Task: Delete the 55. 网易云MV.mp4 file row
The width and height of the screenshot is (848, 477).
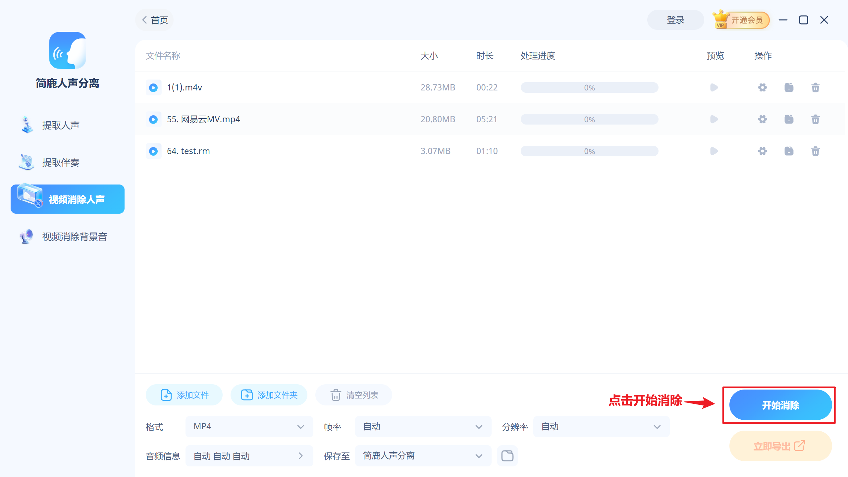Action: point(815,119)
